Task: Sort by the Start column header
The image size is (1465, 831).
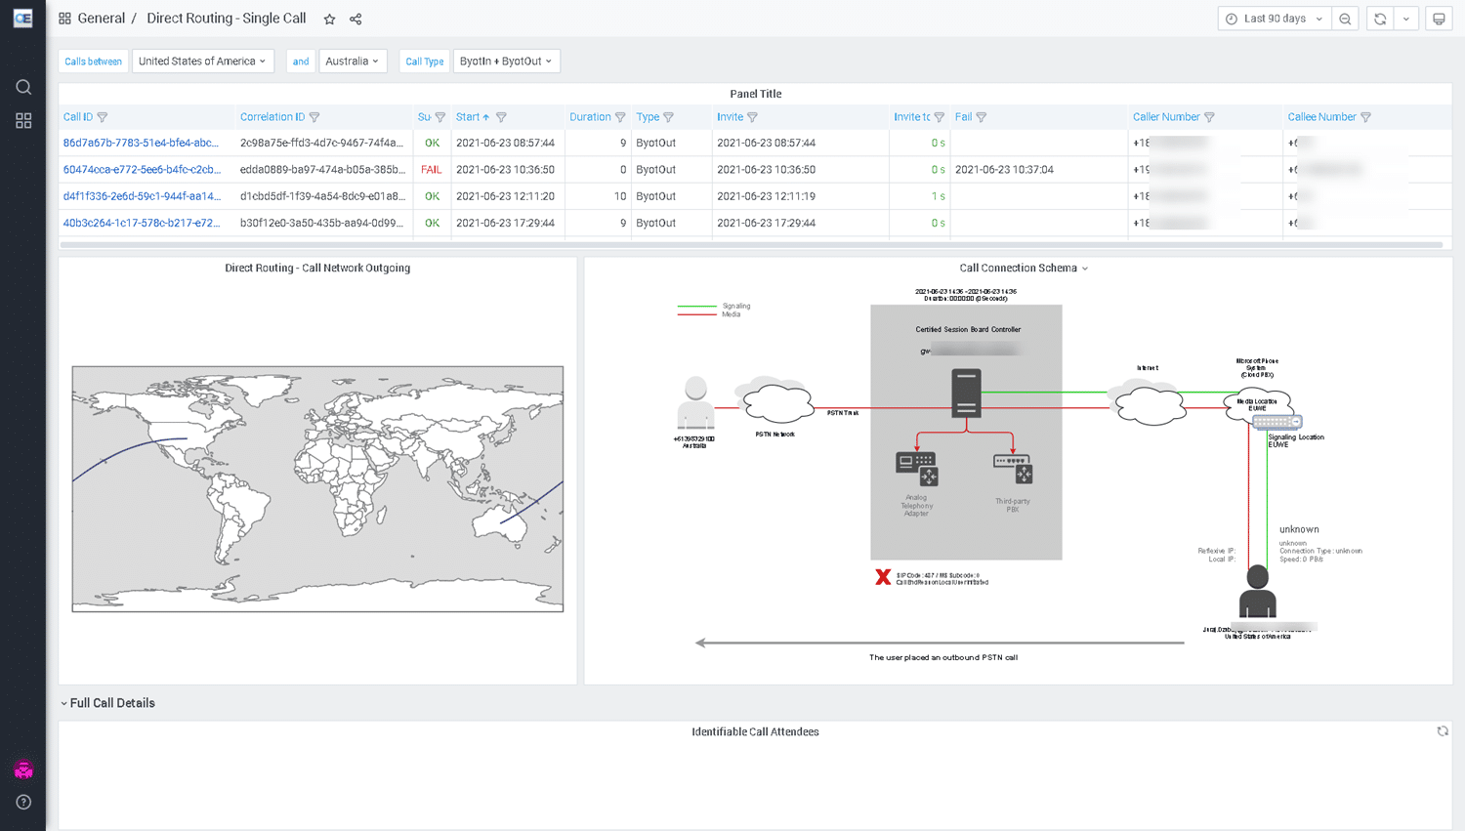Action: (x=468, y=117)
